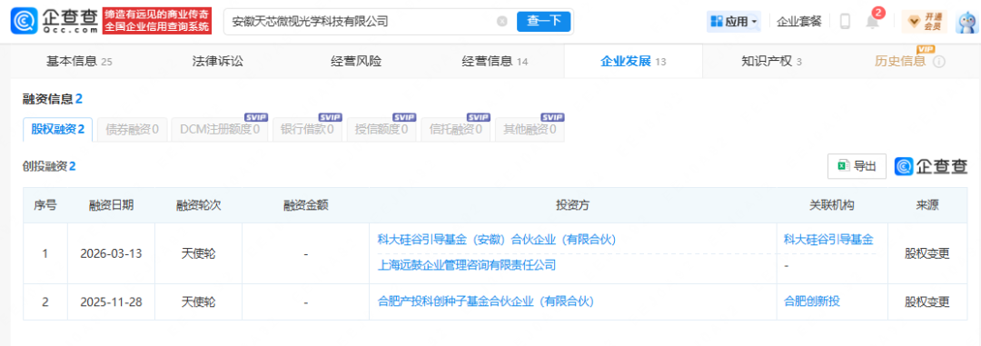Select the 股权融资 sub-tab
The height and width of the screenshot is (346, 981).
[x=57, y=130]
